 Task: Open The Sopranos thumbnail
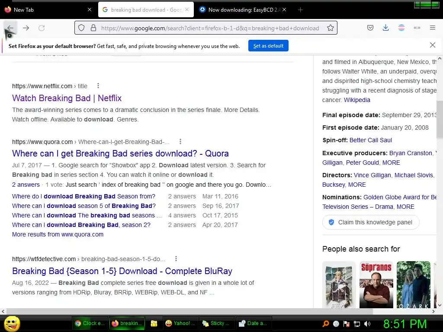(x=376, y=284)
